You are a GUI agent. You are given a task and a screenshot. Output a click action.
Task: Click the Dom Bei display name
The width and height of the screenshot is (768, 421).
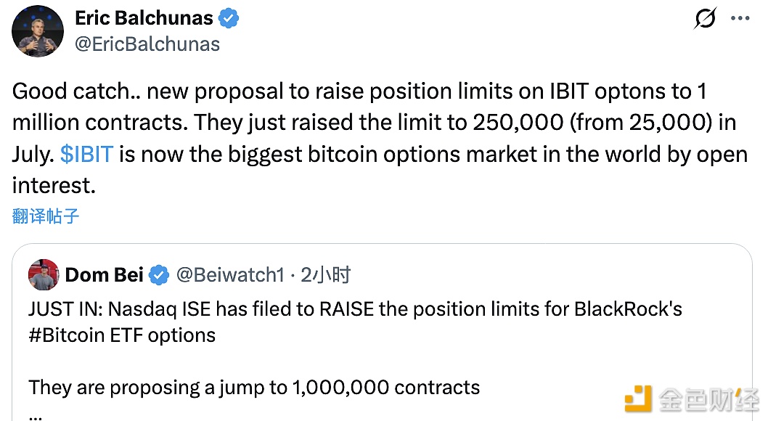coord(105,275)
